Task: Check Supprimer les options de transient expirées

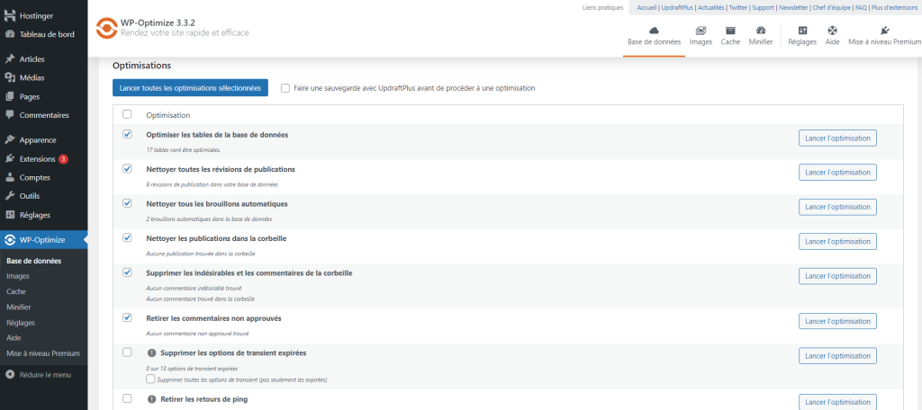Action: pyautogui.click(x=127, y=352)
